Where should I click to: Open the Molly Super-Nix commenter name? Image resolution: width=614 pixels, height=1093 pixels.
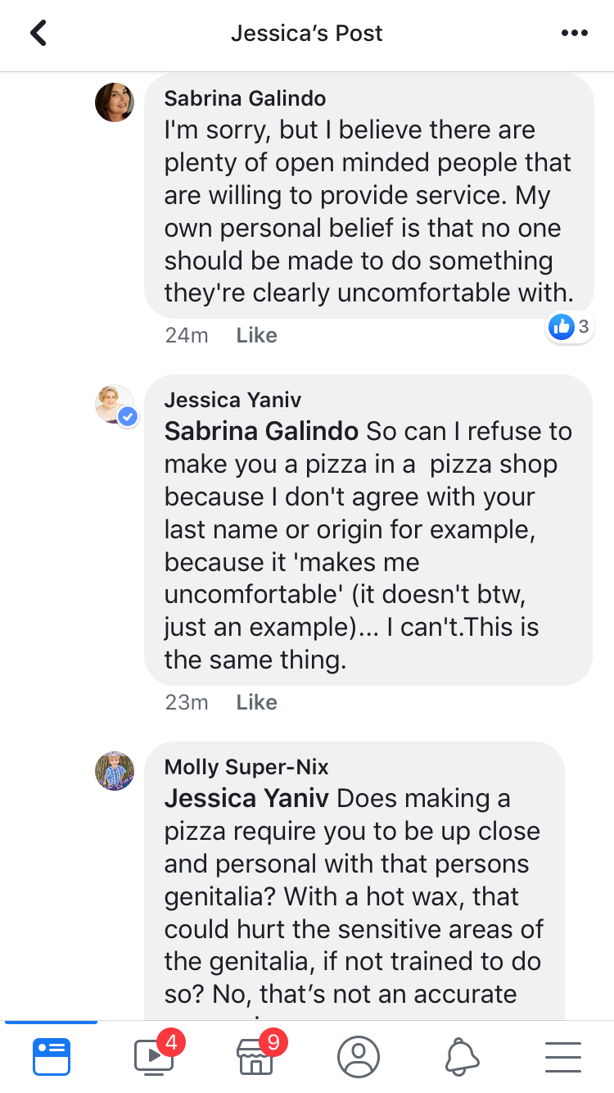(246, 767)
